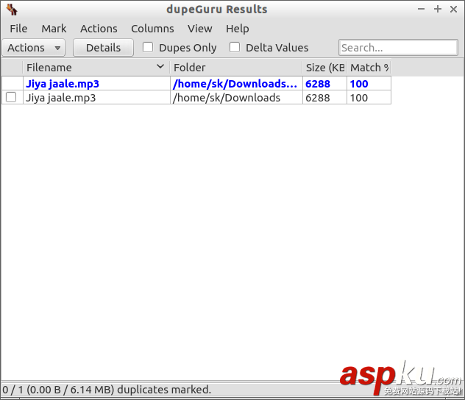Mark the duplicate Jiya jaale.mp3 checkbox

(11, 97)
